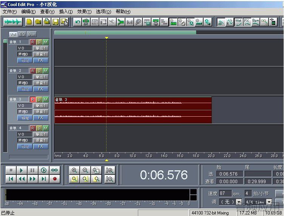Image resolution: width=284 pixels, height=216 pixels.
Task: Zoom in horizontally with magnifier plus
Action: [x=74, y=170]
